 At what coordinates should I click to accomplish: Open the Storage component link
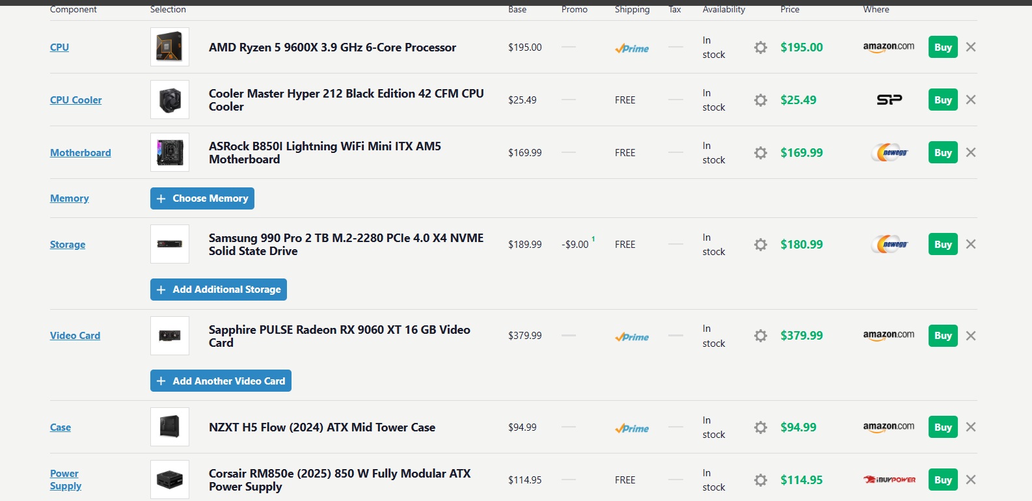pyautogui.click(x=68, y=244)
